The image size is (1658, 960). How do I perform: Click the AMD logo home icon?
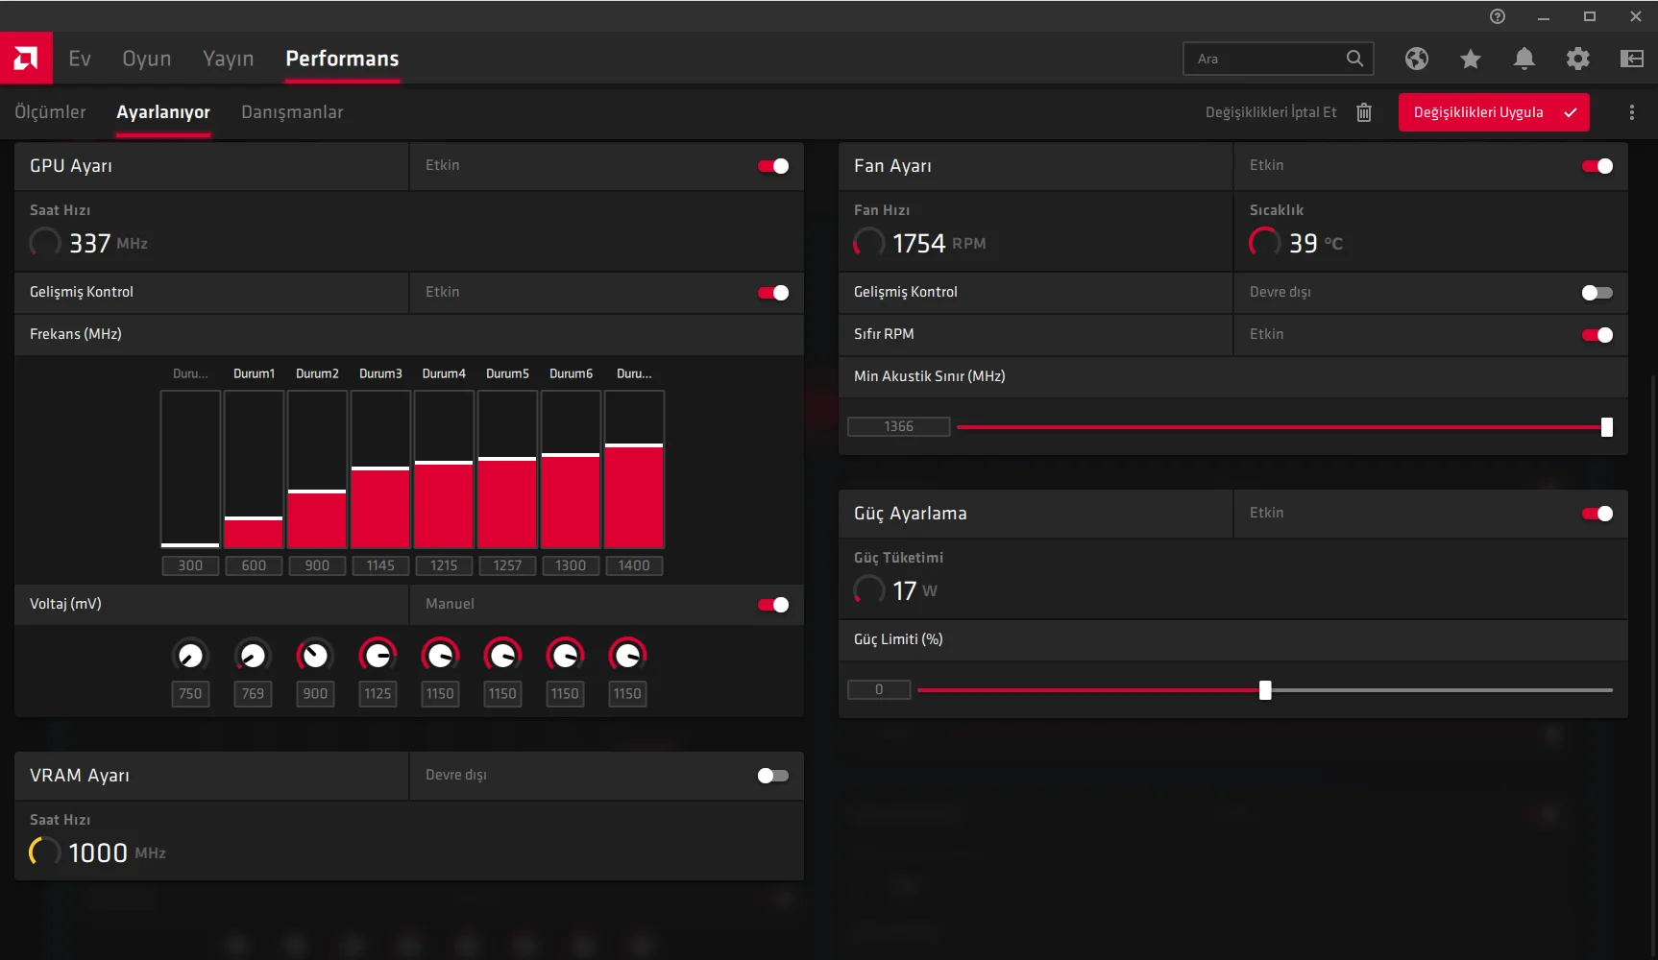[x=26, y=59]
